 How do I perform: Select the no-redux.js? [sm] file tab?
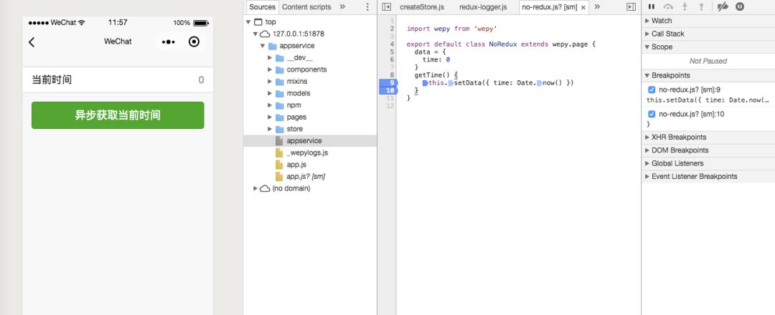coord(549,7)
